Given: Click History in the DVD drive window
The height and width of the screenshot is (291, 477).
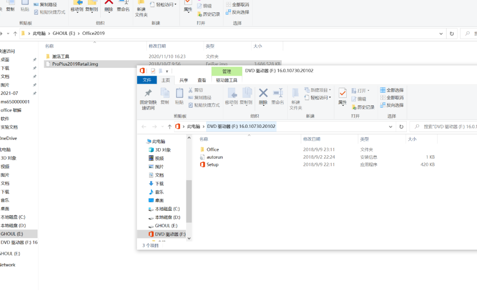Looking at the screenshot, I should click(x=363, y=107).
